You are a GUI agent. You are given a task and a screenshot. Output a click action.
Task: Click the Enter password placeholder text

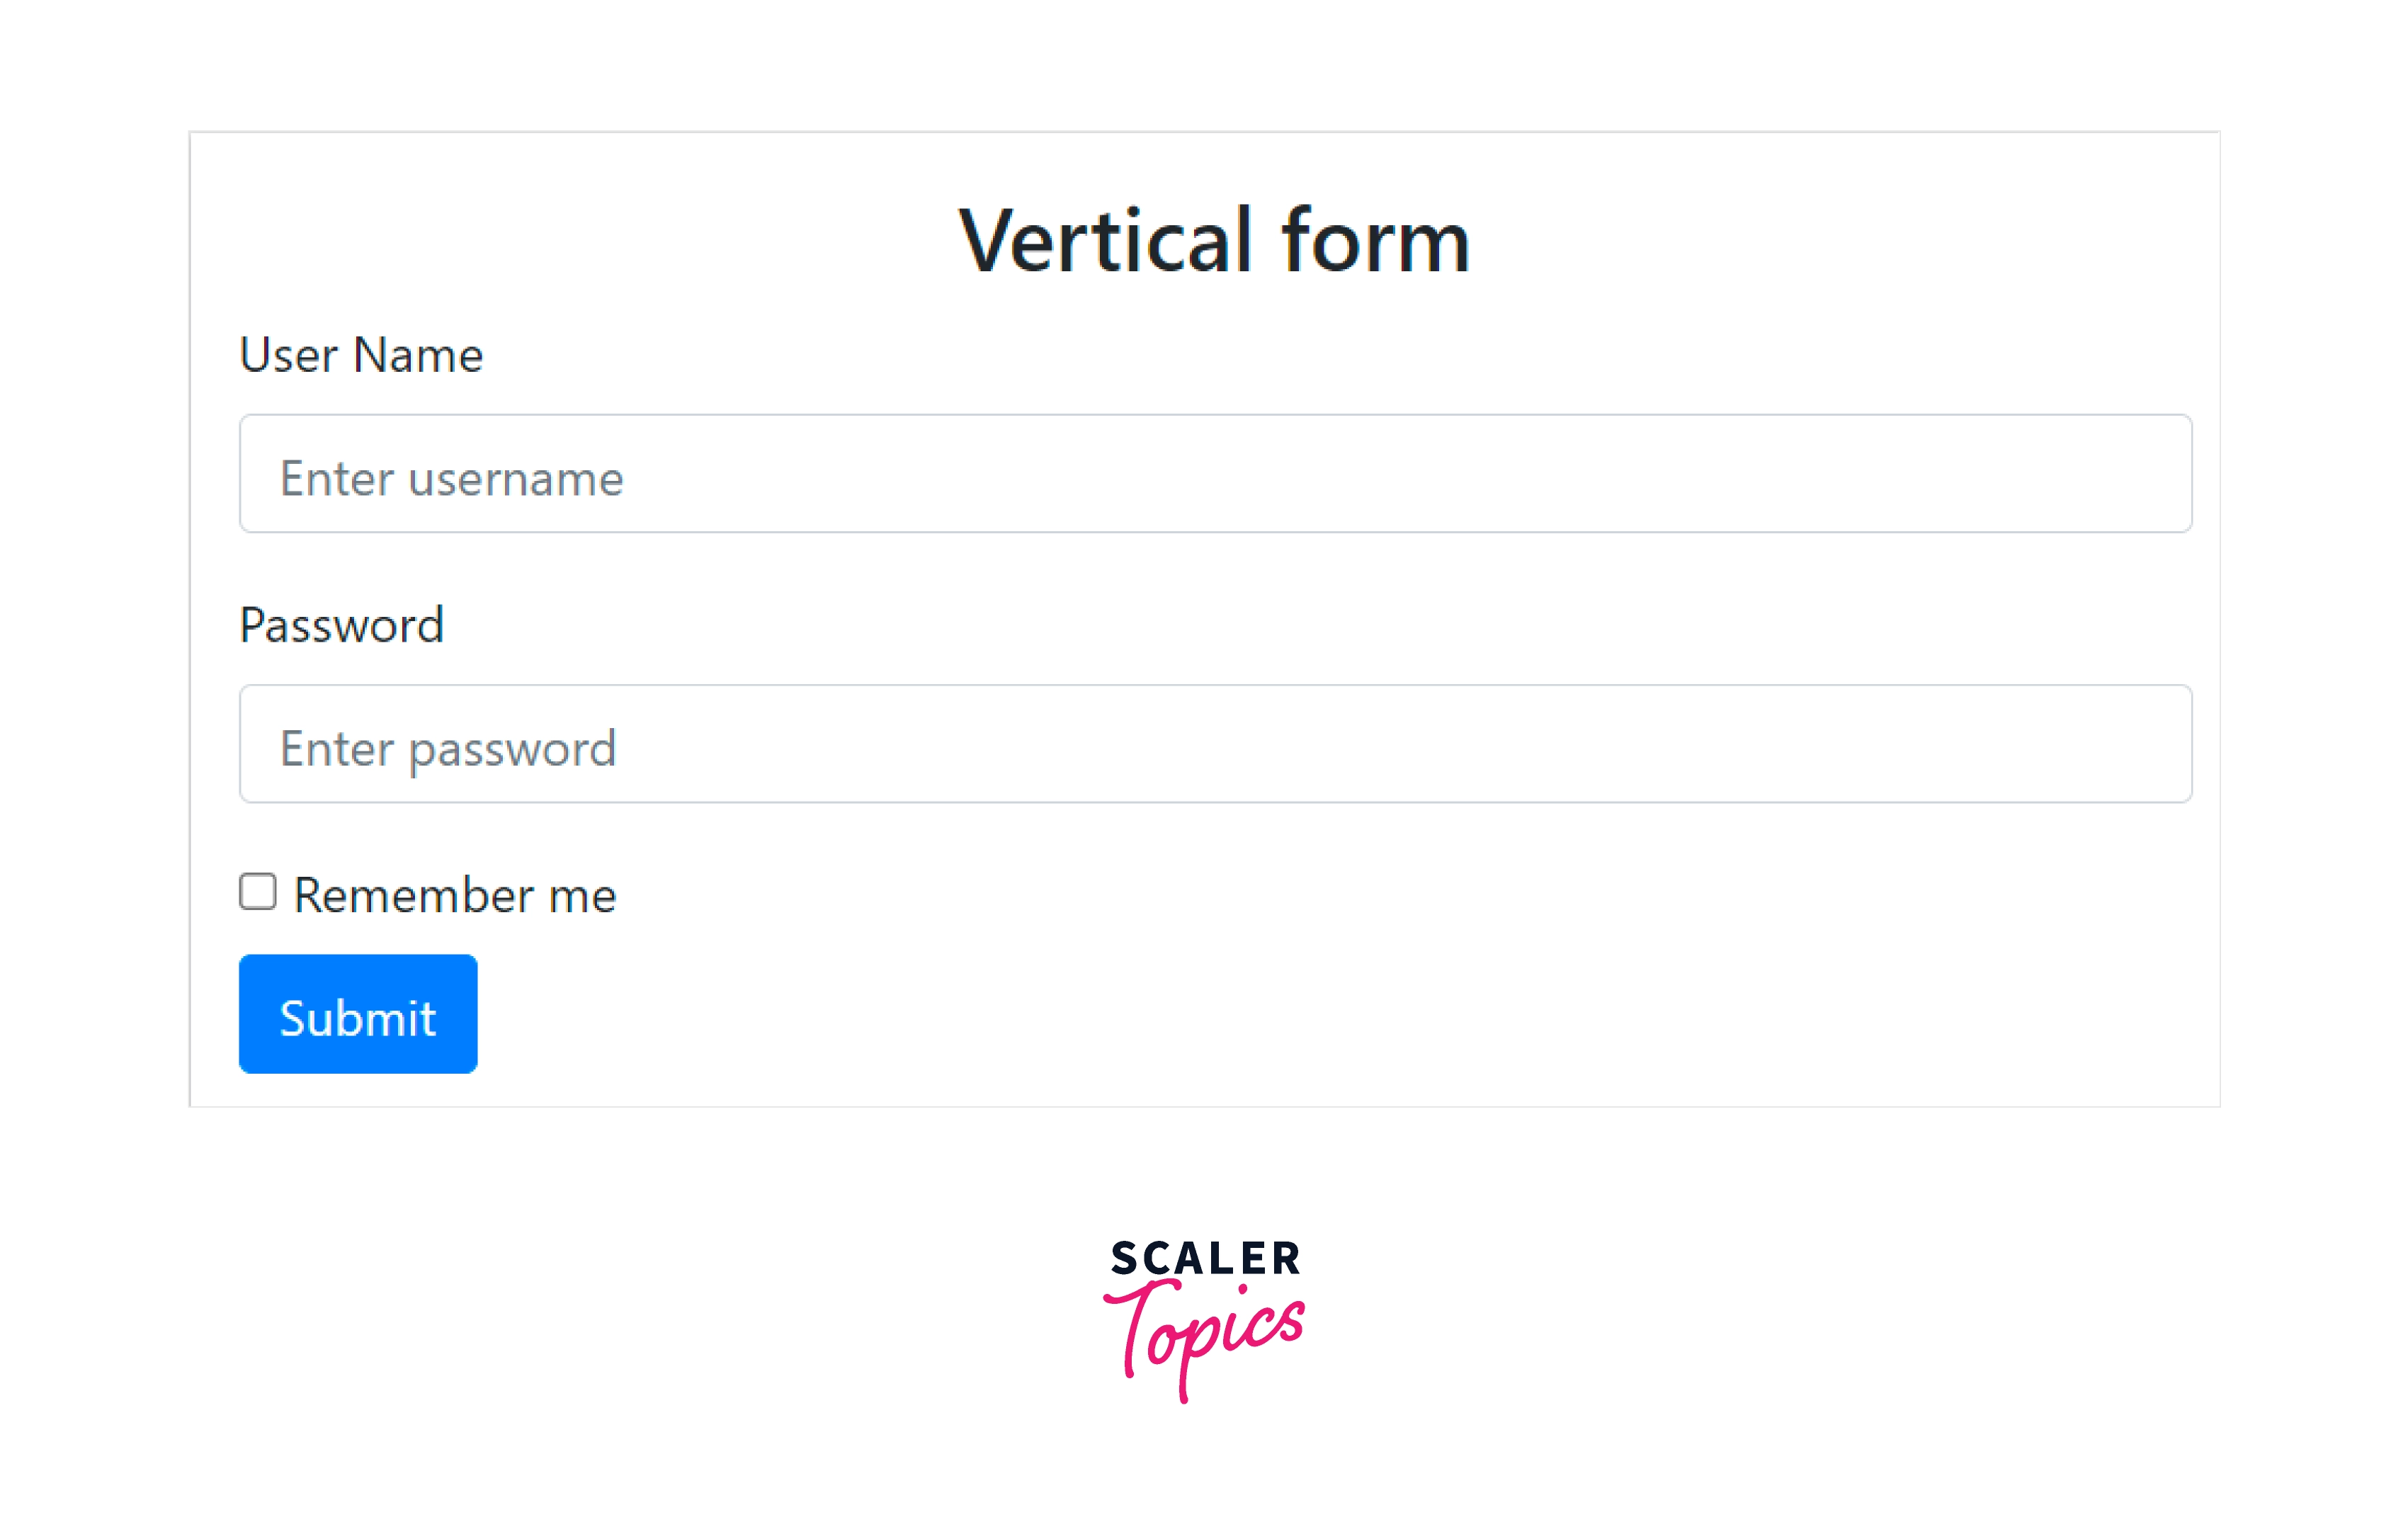pos(447,749)
